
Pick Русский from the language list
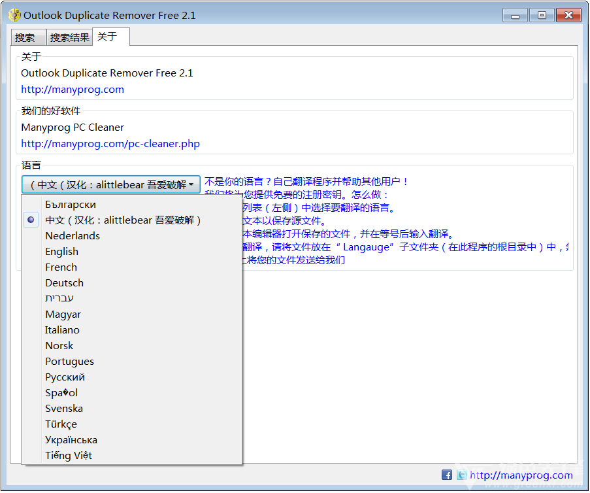click(x=132, y=377)
